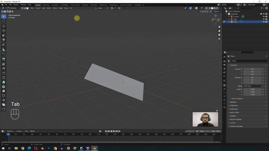
Task: Select the Inset Faces tool
Action: click(4, 64)
